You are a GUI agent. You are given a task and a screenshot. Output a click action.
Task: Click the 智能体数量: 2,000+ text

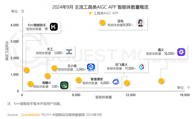[x=72, y=69]
